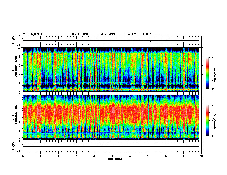Click the 'Time (min)' axis label
Image resolution: width=227 pixels, height=175 pixels.
pos(115,159)
